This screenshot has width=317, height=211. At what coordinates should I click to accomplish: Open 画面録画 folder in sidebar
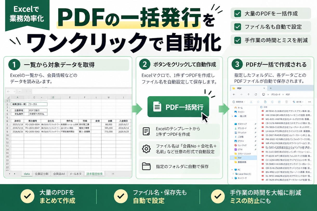point(241,162)
